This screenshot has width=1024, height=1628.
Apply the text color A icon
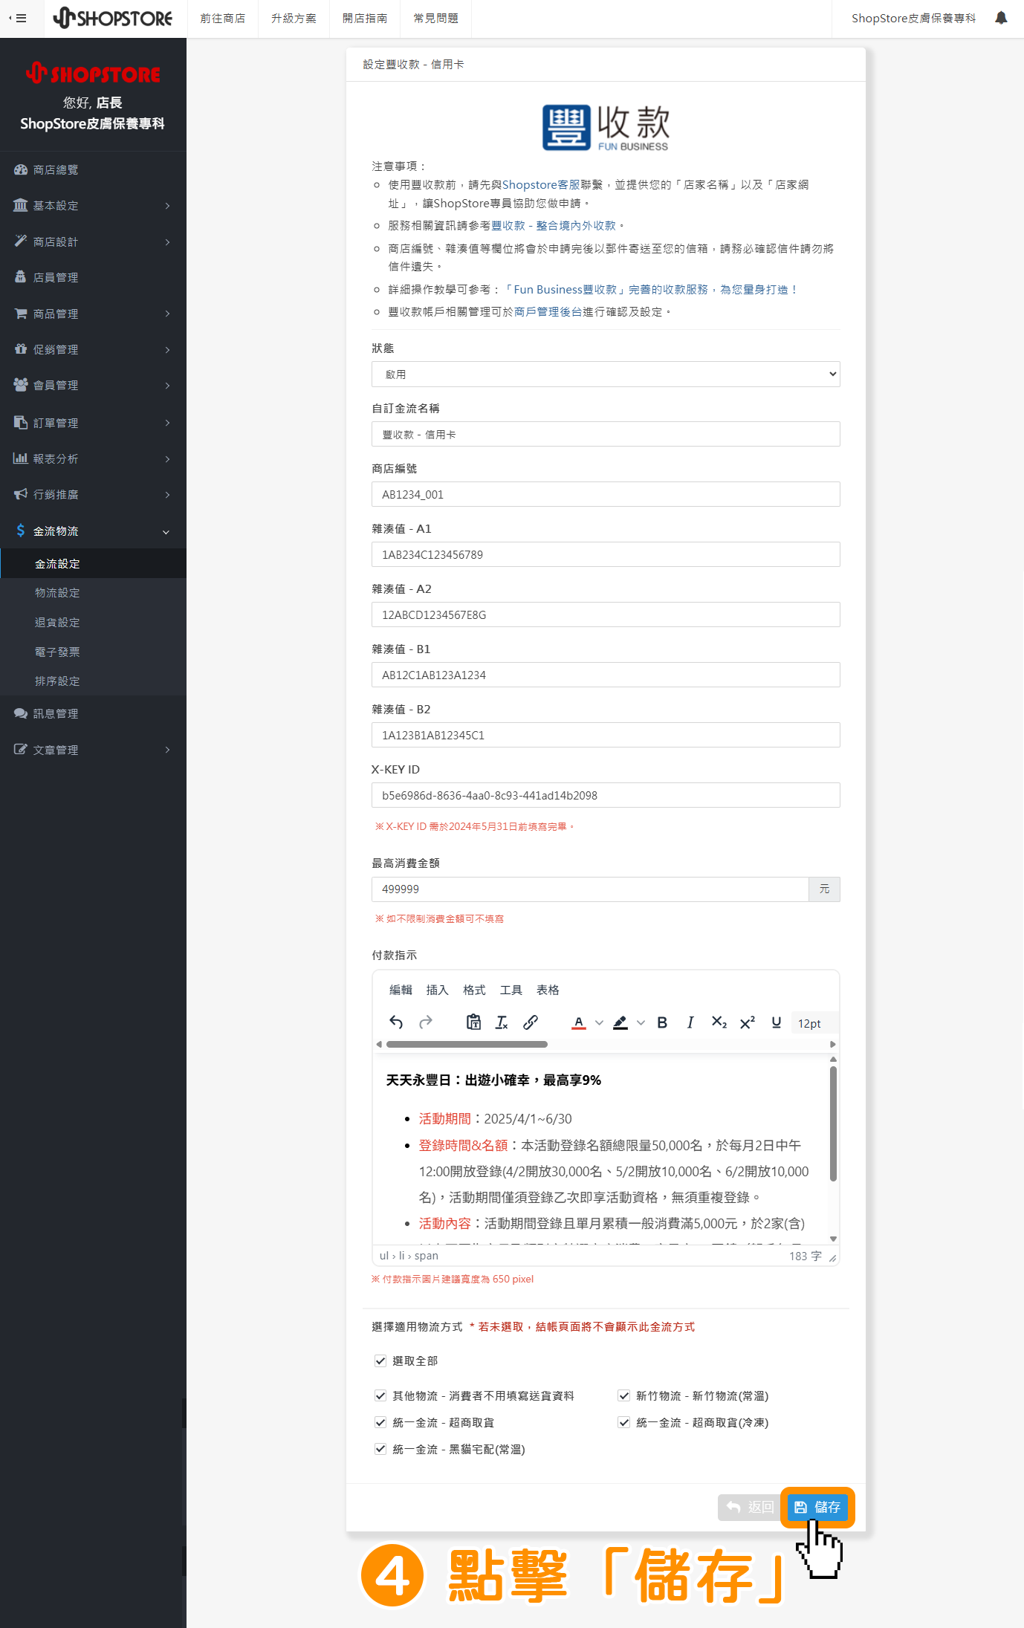pyautogui.click(x=579, y=1022)
